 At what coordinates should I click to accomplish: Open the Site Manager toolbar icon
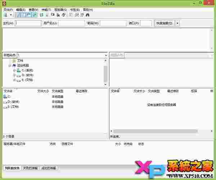(5, 15)
